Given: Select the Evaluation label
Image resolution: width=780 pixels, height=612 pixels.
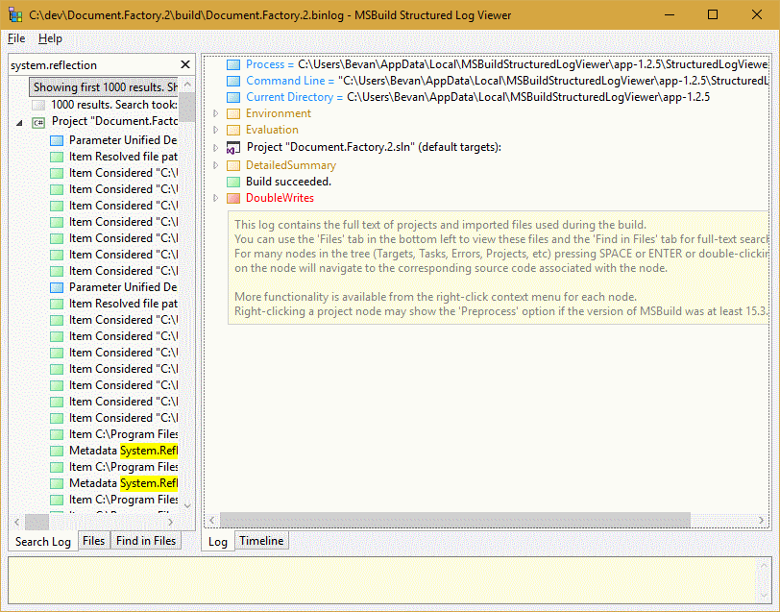Looking at the screenshot, I should pyautogui.click(x=272, y=130).
